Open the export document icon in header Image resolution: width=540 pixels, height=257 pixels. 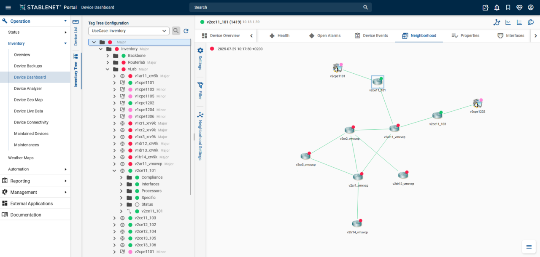click(485, 7)
